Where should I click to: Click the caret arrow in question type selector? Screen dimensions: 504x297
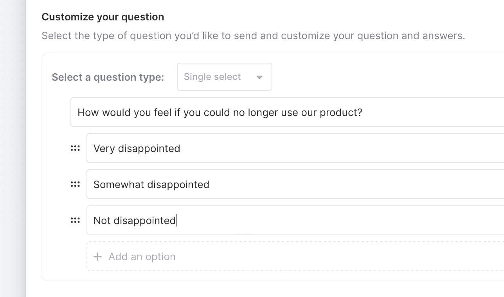(259, 77)
